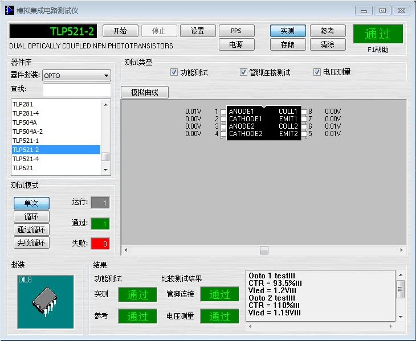Select TLP521-1 in the device list
The image size is (416, 341).
point(56,141)
